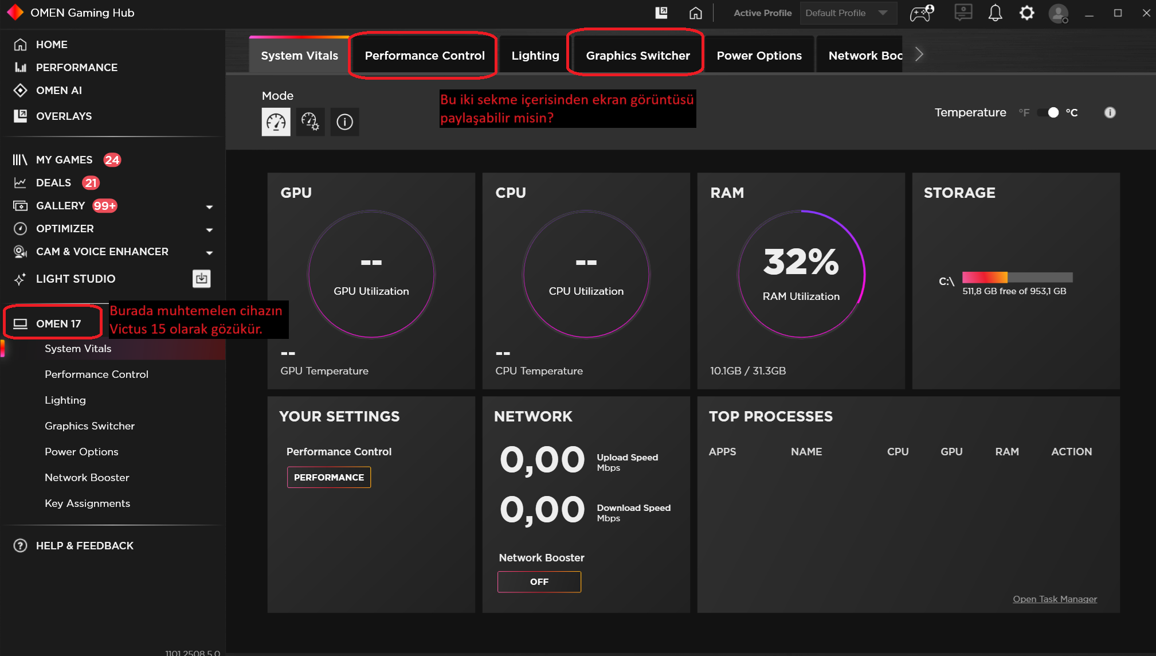Click the RAM column header in Top Processes

[x=1006, y=451]
